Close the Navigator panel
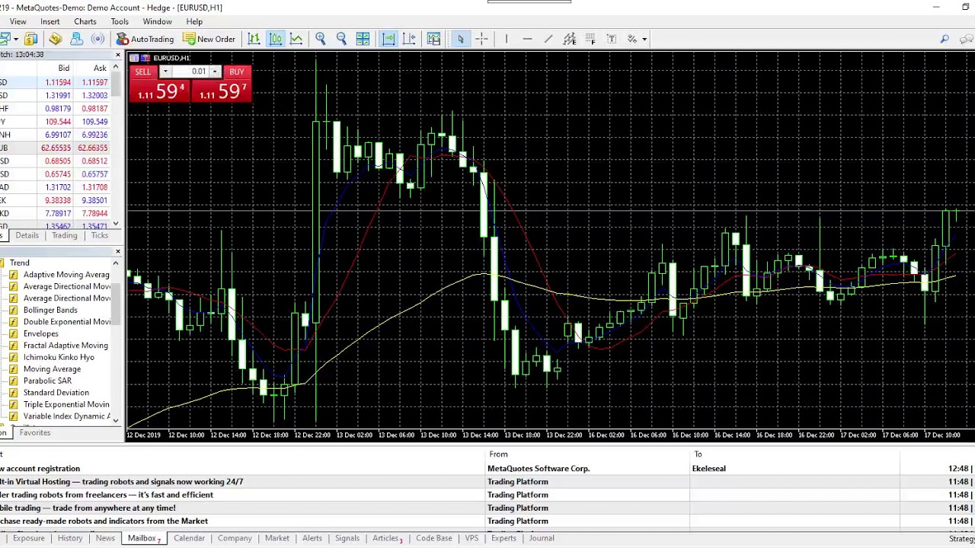The width and height of the screenshot is (975, 548). coord(117,251)
